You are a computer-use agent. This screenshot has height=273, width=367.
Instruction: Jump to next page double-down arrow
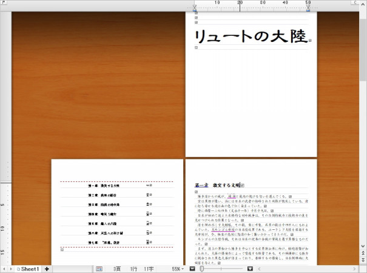point(363,260)
